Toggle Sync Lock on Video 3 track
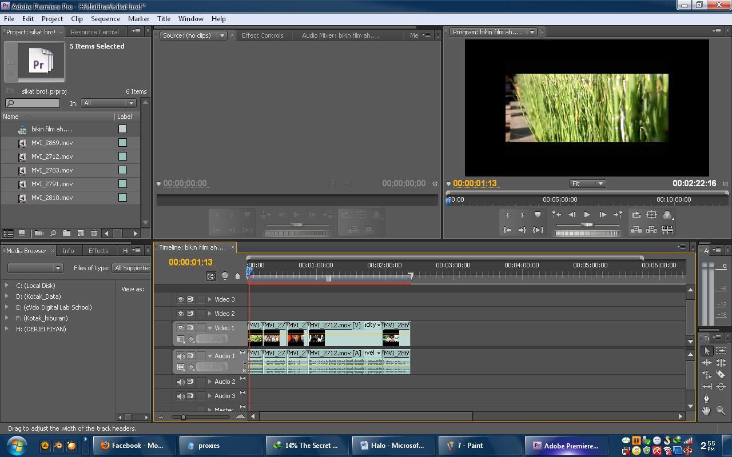 point(190,299)
